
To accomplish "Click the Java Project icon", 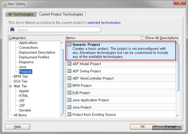I will point(69,107).
